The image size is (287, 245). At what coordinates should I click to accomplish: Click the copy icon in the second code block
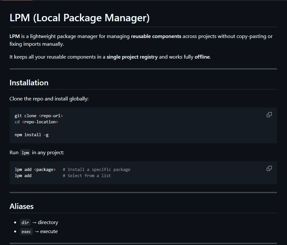(x=269, y=168)
